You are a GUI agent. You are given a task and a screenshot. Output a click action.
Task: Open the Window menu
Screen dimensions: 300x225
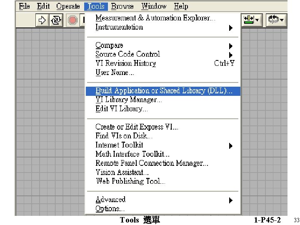[154, 6]
